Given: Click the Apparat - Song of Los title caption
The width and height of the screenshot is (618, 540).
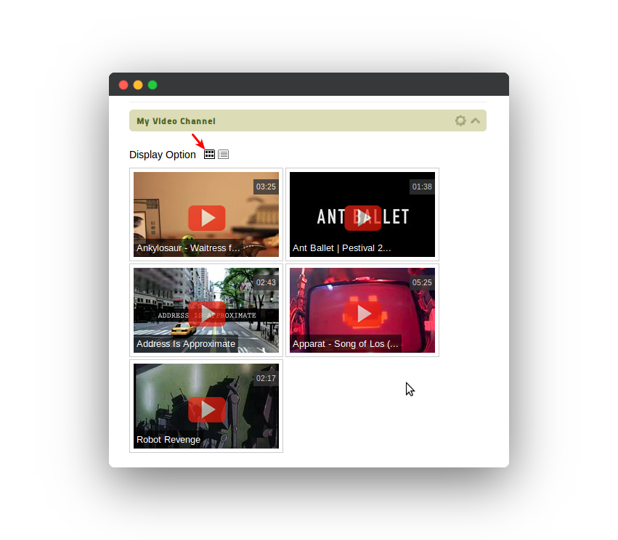Looking at the screenshot, I should [346, 344].
